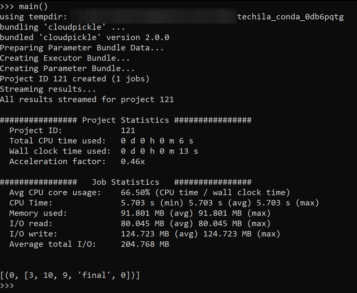Click the Project ID 121 created line
357x293 pixels.
pyautogui.click(x=74, y=79)
